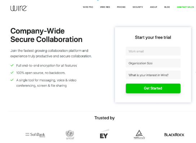Click the checkmark beside single tool for messaging
This screenshot has height=143, width=196.
click(12, 80)
